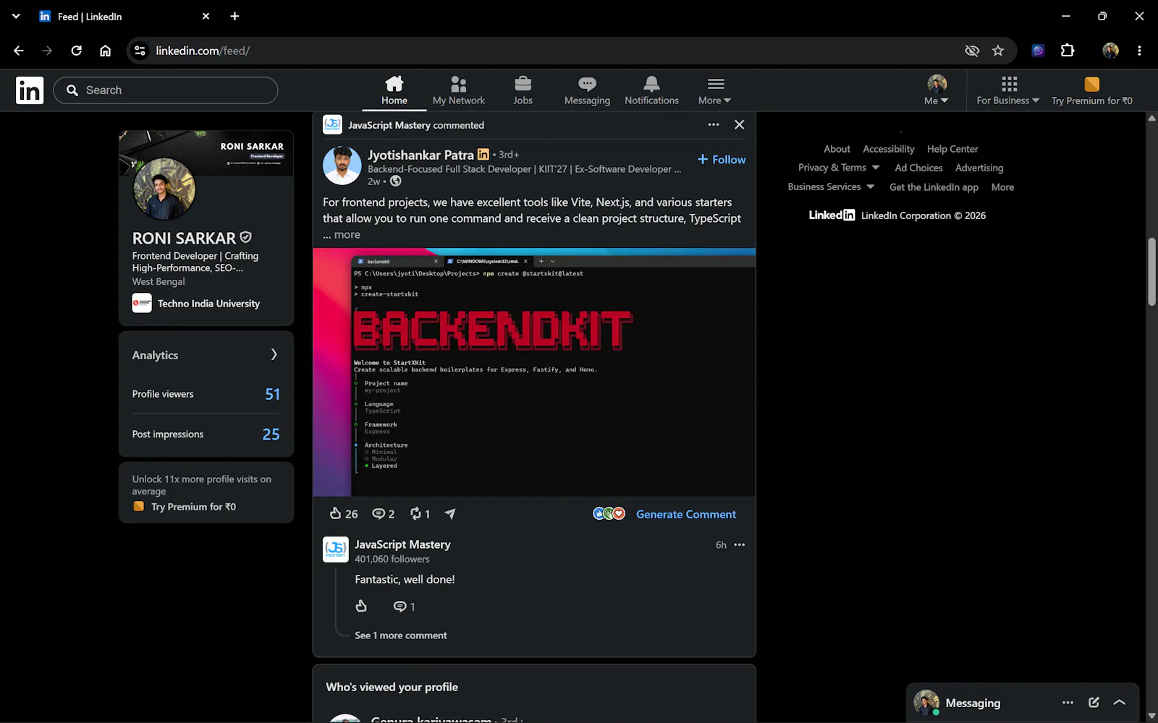Open RONI SARKAR profile name link
Image resolution: width=1158 pixels, height=723 pixels.
[184, 238]
